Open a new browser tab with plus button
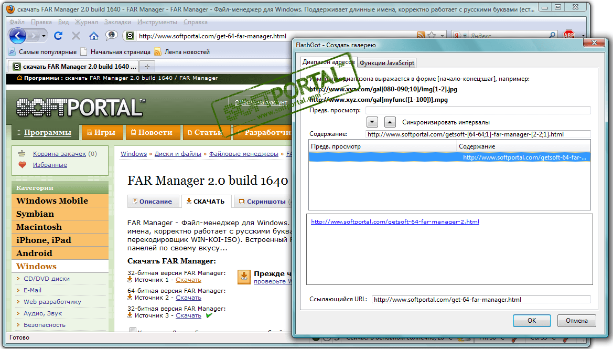The image size is (613, 349). pos(147,67)
